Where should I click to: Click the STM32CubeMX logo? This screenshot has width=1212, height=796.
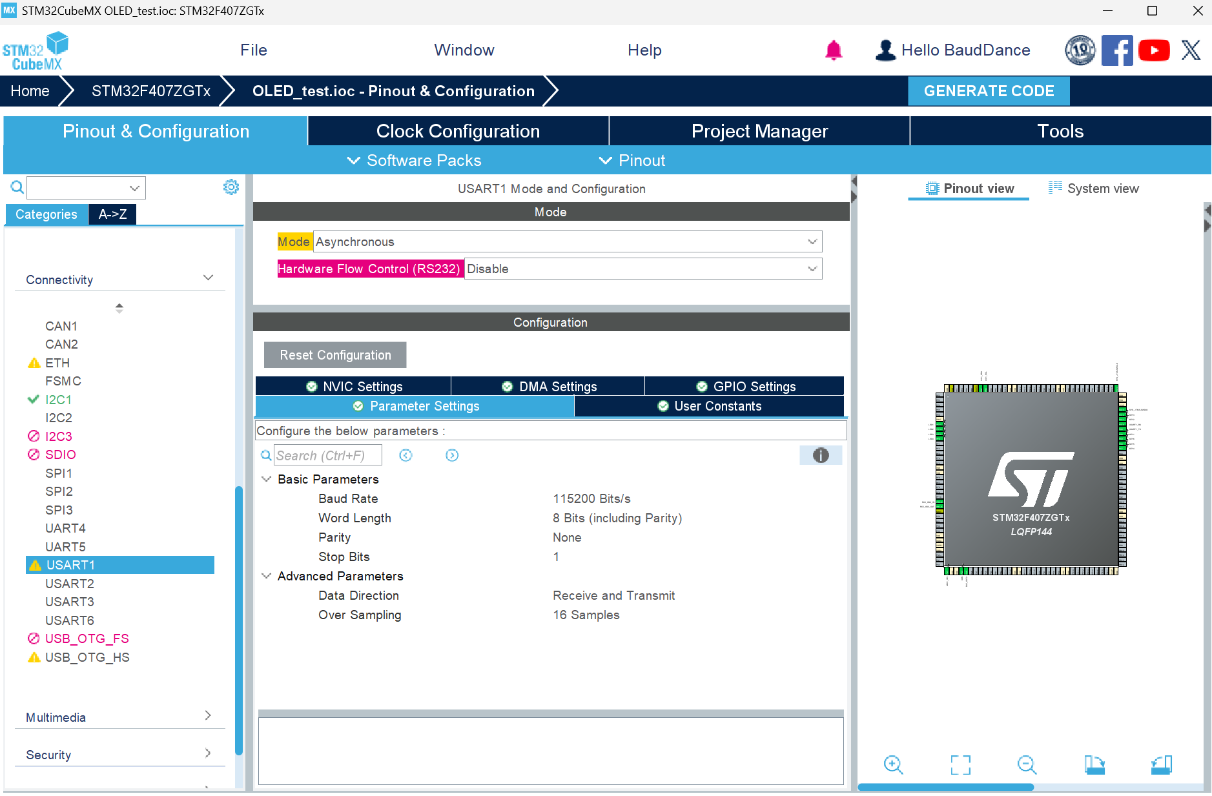tap(36, 50)
